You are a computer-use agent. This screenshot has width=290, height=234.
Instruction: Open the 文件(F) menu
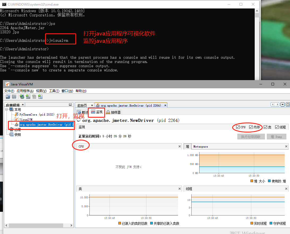[x=9, y=91]
